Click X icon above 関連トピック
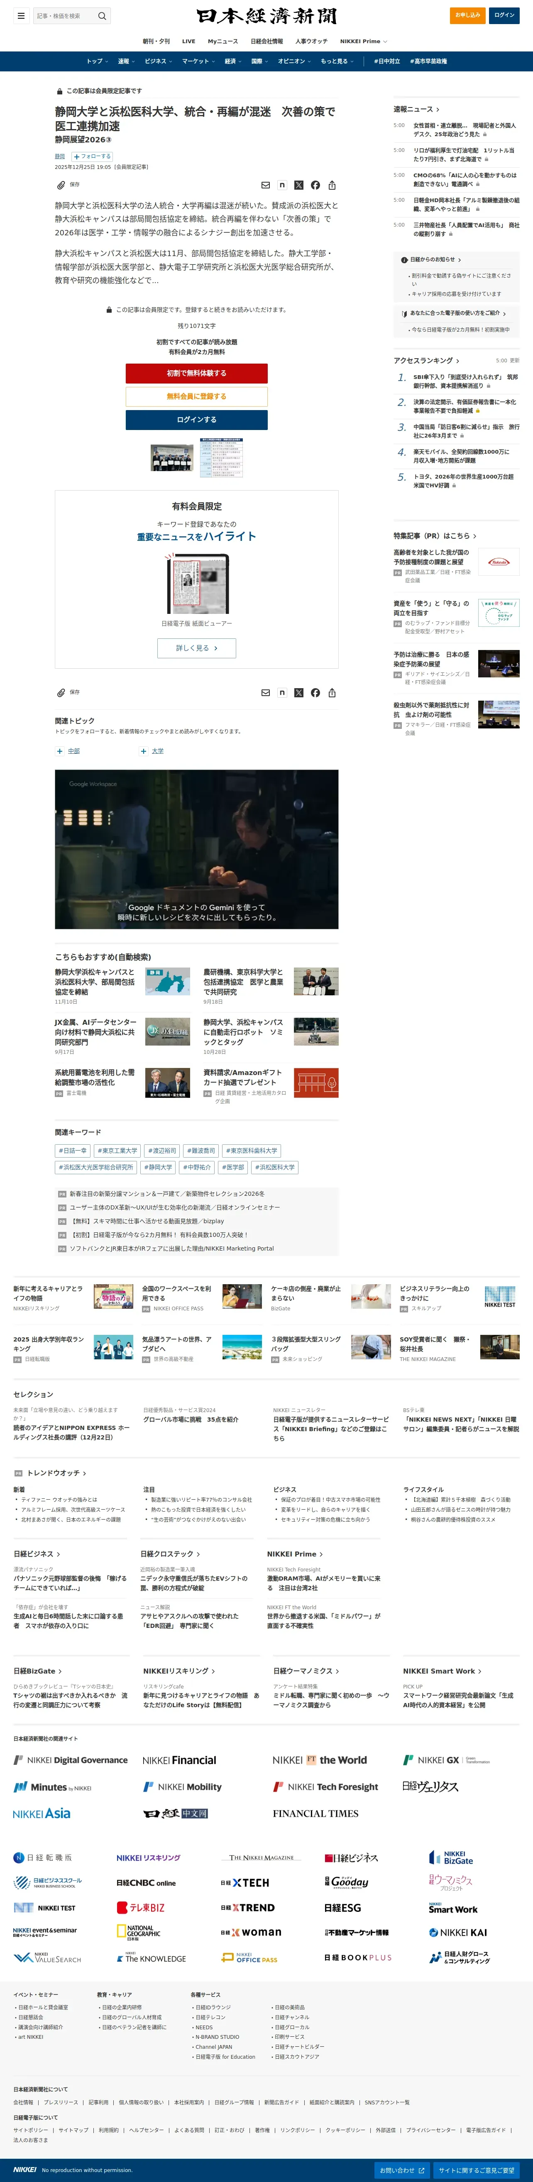Screen dimensions: 533x2182 tap(298, 692)
